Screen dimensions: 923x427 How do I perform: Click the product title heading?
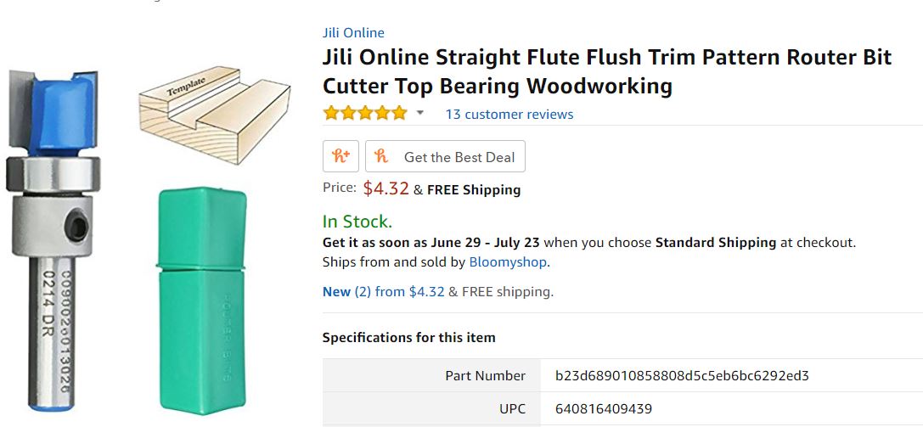pyautogui.click(x=606, y=71)
